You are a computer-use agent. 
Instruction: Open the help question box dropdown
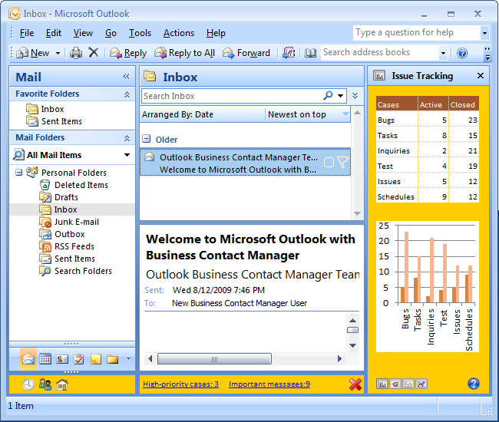coord(484,33)
